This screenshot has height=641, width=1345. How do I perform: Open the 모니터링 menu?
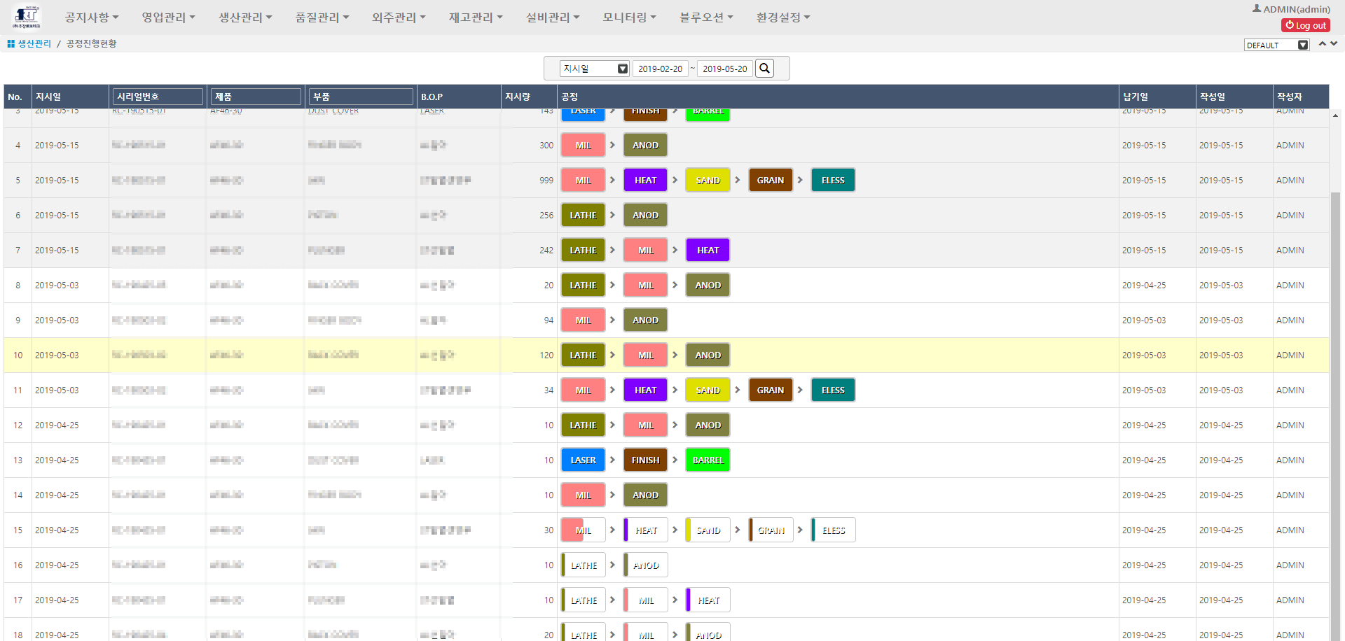[x=628, y=17]
